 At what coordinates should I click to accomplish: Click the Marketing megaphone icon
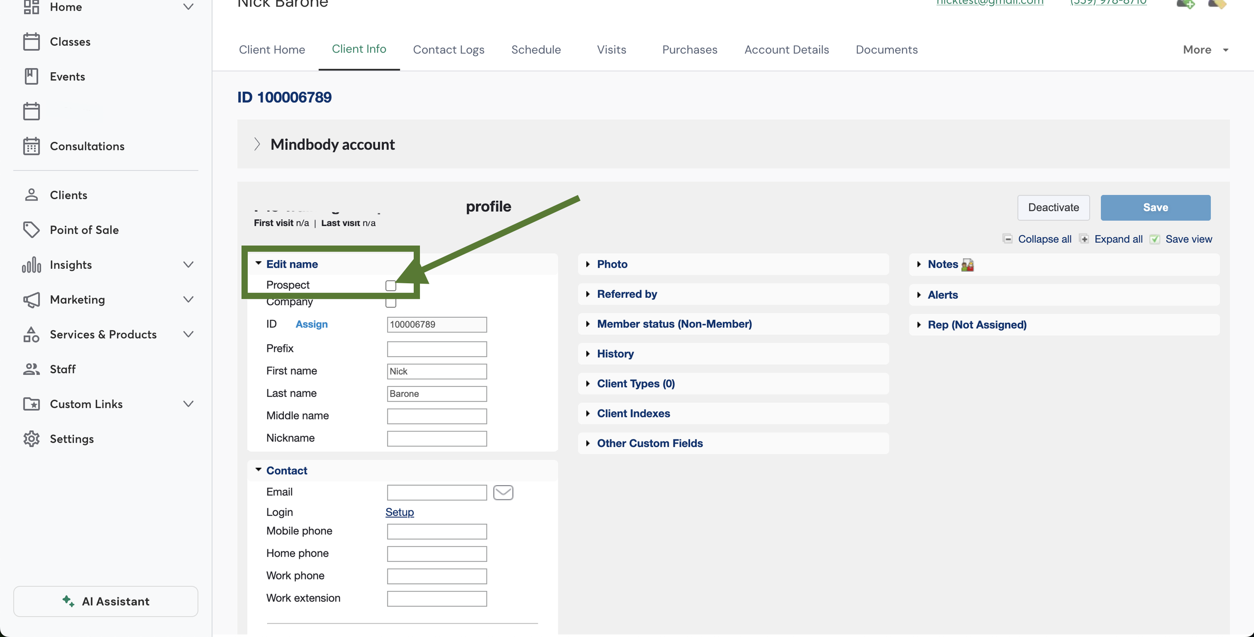coord(31,300)
